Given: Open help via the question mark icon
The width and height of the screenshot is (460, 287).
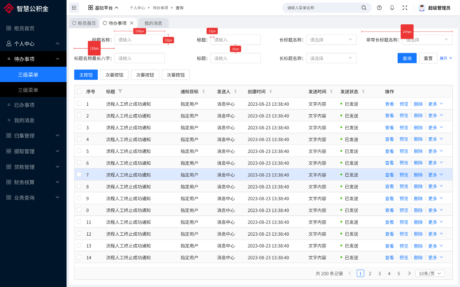Looking at the screenshot, I should coord(379,8).
